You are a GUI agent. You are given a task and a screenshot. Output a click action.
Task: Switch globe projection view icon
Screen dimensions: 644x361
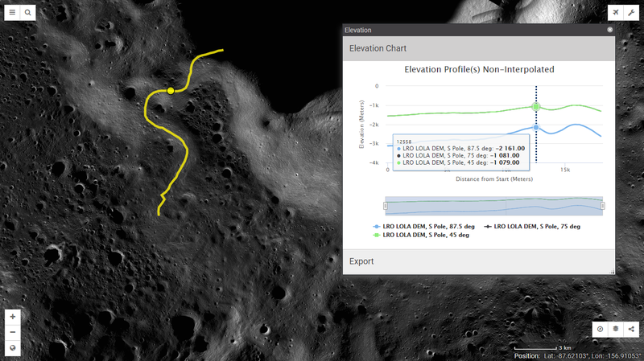pos(13,348)
